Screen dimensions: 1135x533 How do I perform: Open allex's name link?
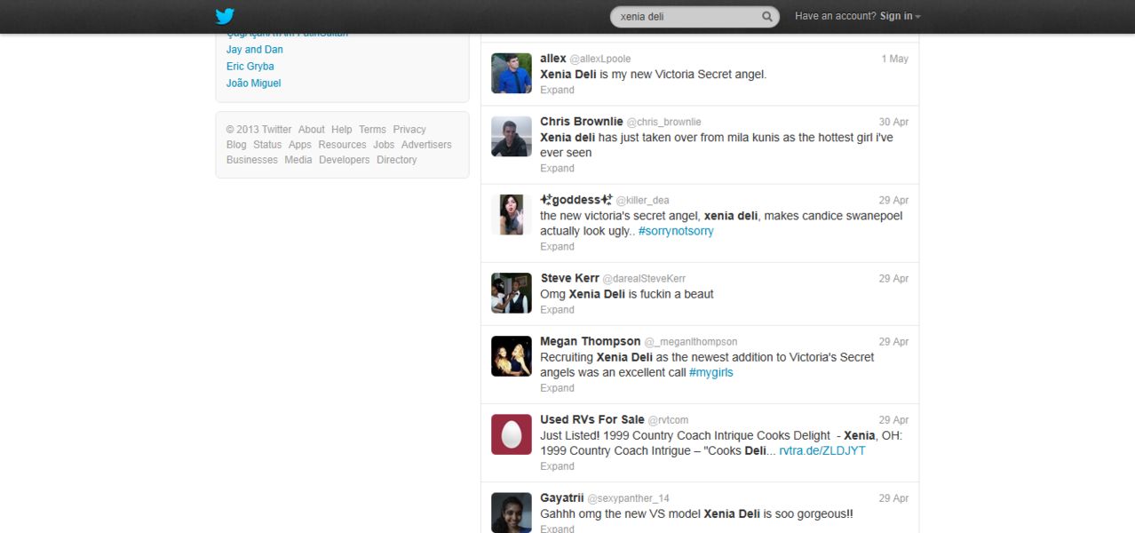click(x=553, y=59)
